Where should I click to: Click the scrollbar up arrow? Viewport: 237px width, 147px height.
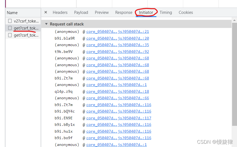pyautogui.click(x=235, y=20)
